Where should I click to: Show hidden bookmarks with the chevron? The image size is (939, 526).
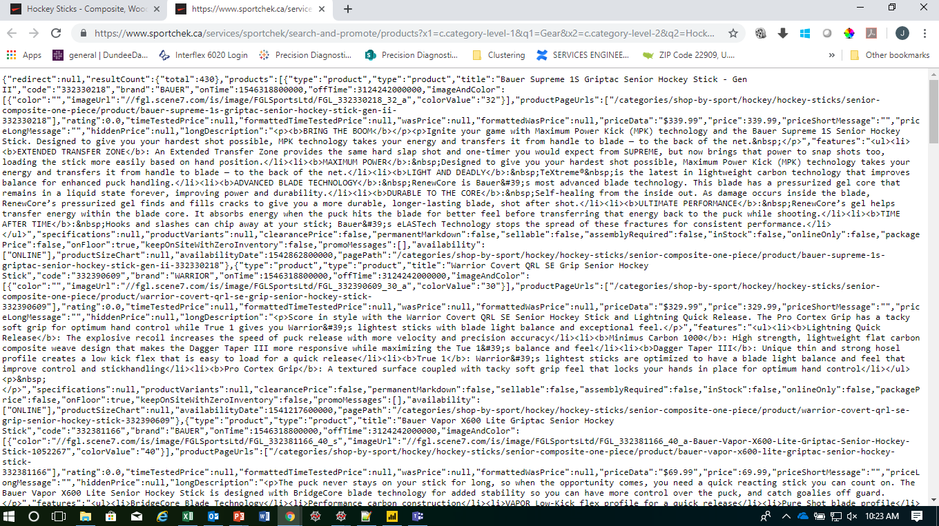(x=831, y=55)
